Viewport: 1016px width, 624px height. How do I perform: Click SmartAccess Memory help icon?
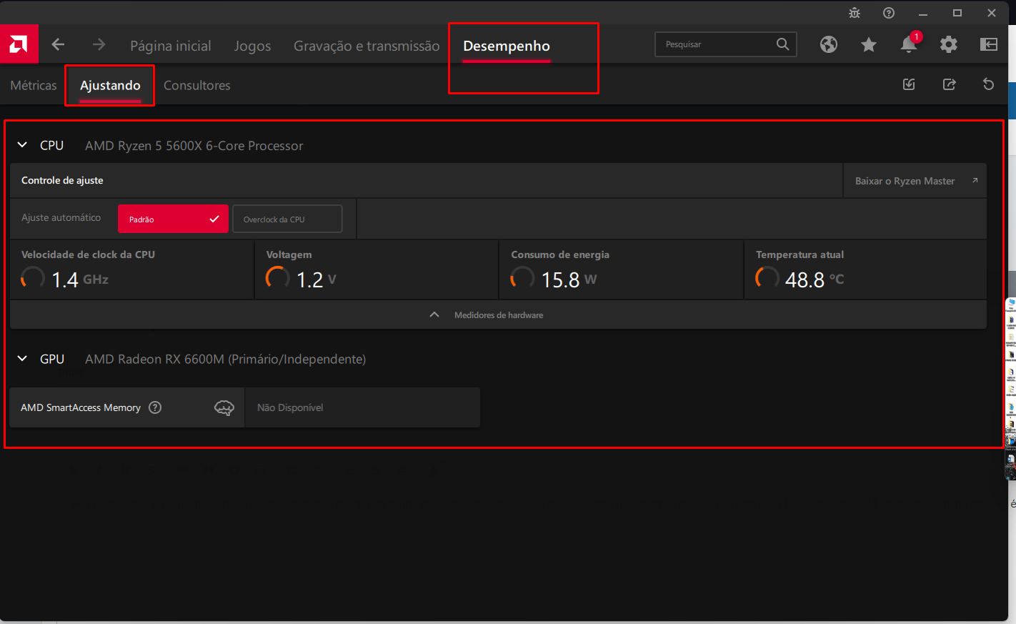coord(155,407)
